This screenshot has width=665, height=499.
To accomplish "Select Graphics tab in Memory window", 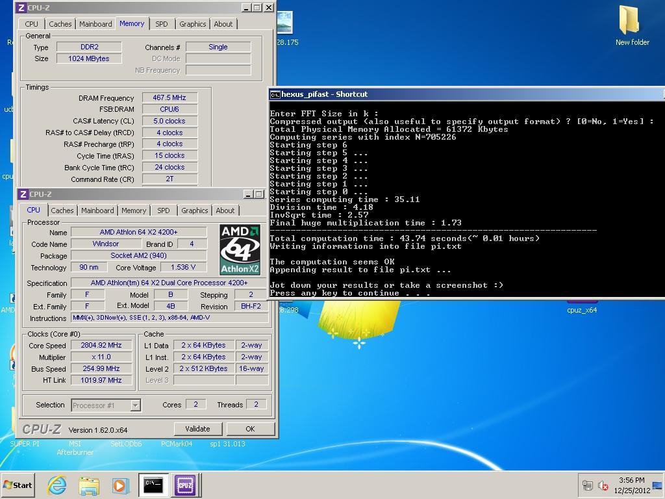I will click(x=192, y=24).
